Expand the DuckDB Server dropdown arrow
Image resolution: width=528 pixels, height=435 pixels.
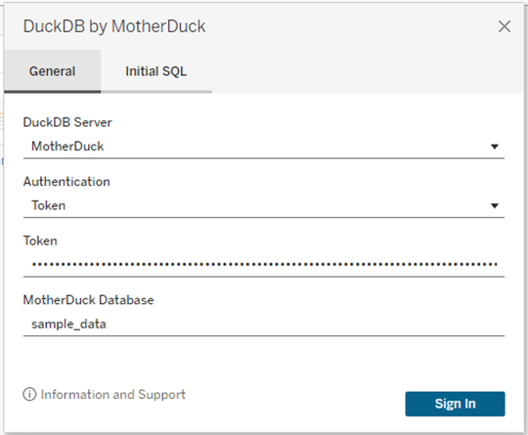[x=495, y=147]
